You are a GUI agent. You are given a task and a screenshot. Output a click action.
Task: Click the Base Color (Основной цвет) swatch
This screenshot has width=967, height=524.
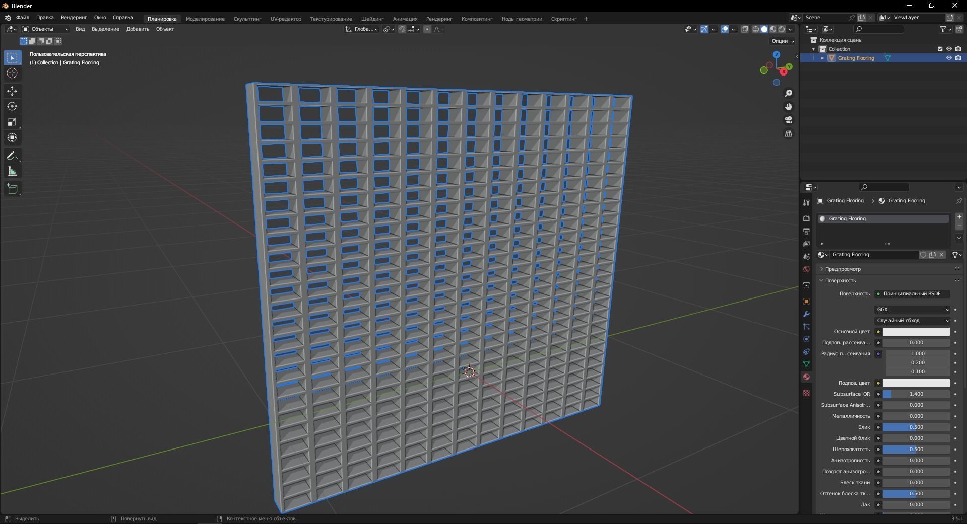916,332
